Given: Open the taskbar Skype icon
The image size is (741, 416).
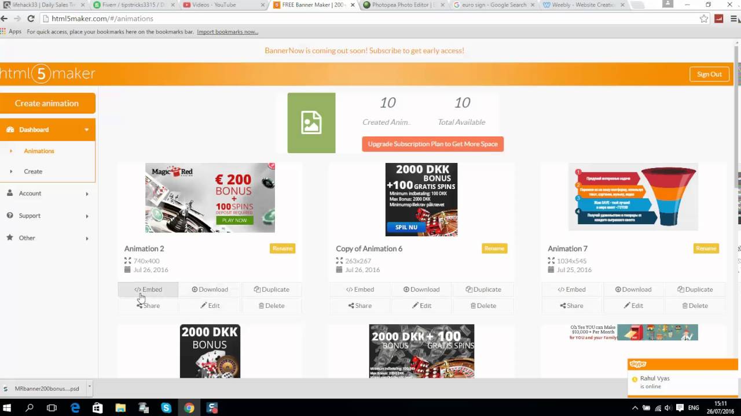Looking at the screenshot, I should [x=166, y=408].
